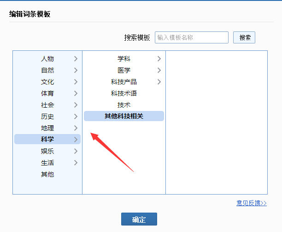The image size is (282, 232).
Task: Select the 地理 category
Action: tap(47, 128)
